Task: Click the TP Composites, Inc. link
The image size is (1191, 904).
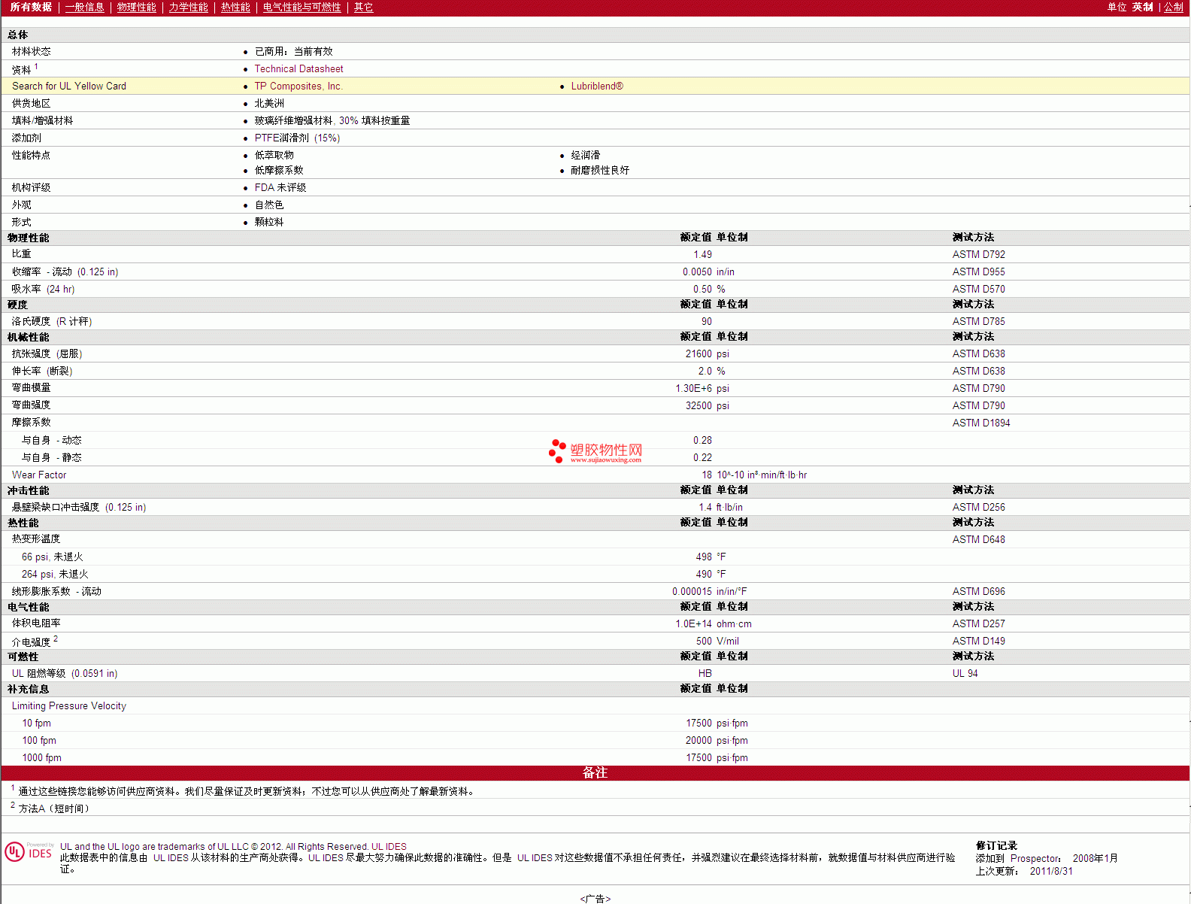Action: click(298, 86)
